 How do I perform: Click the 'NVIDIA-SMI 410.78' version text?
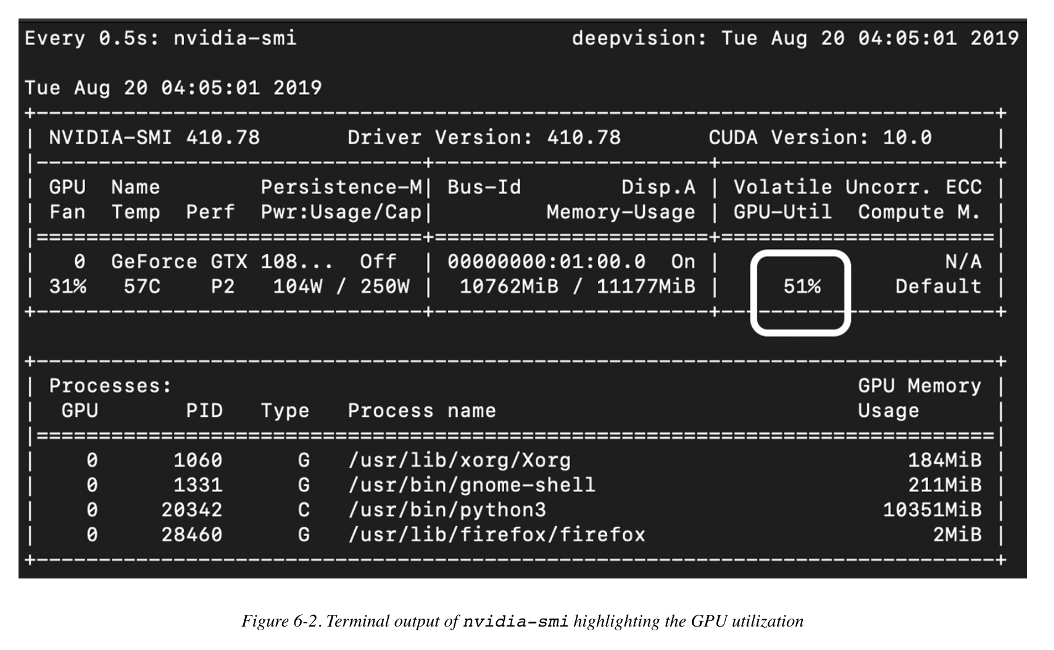coord(154,137)
